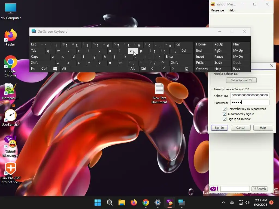This screenshot has height=209, width=279.
Task: Click the Windows logo key on keyboard
Action: click(55, 69)
